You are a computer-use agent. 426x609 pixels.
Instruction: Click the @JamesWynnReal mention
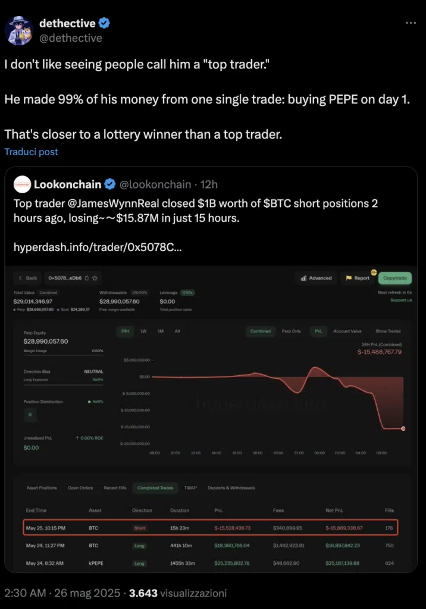pyautogui.click(x=114, y=203)
